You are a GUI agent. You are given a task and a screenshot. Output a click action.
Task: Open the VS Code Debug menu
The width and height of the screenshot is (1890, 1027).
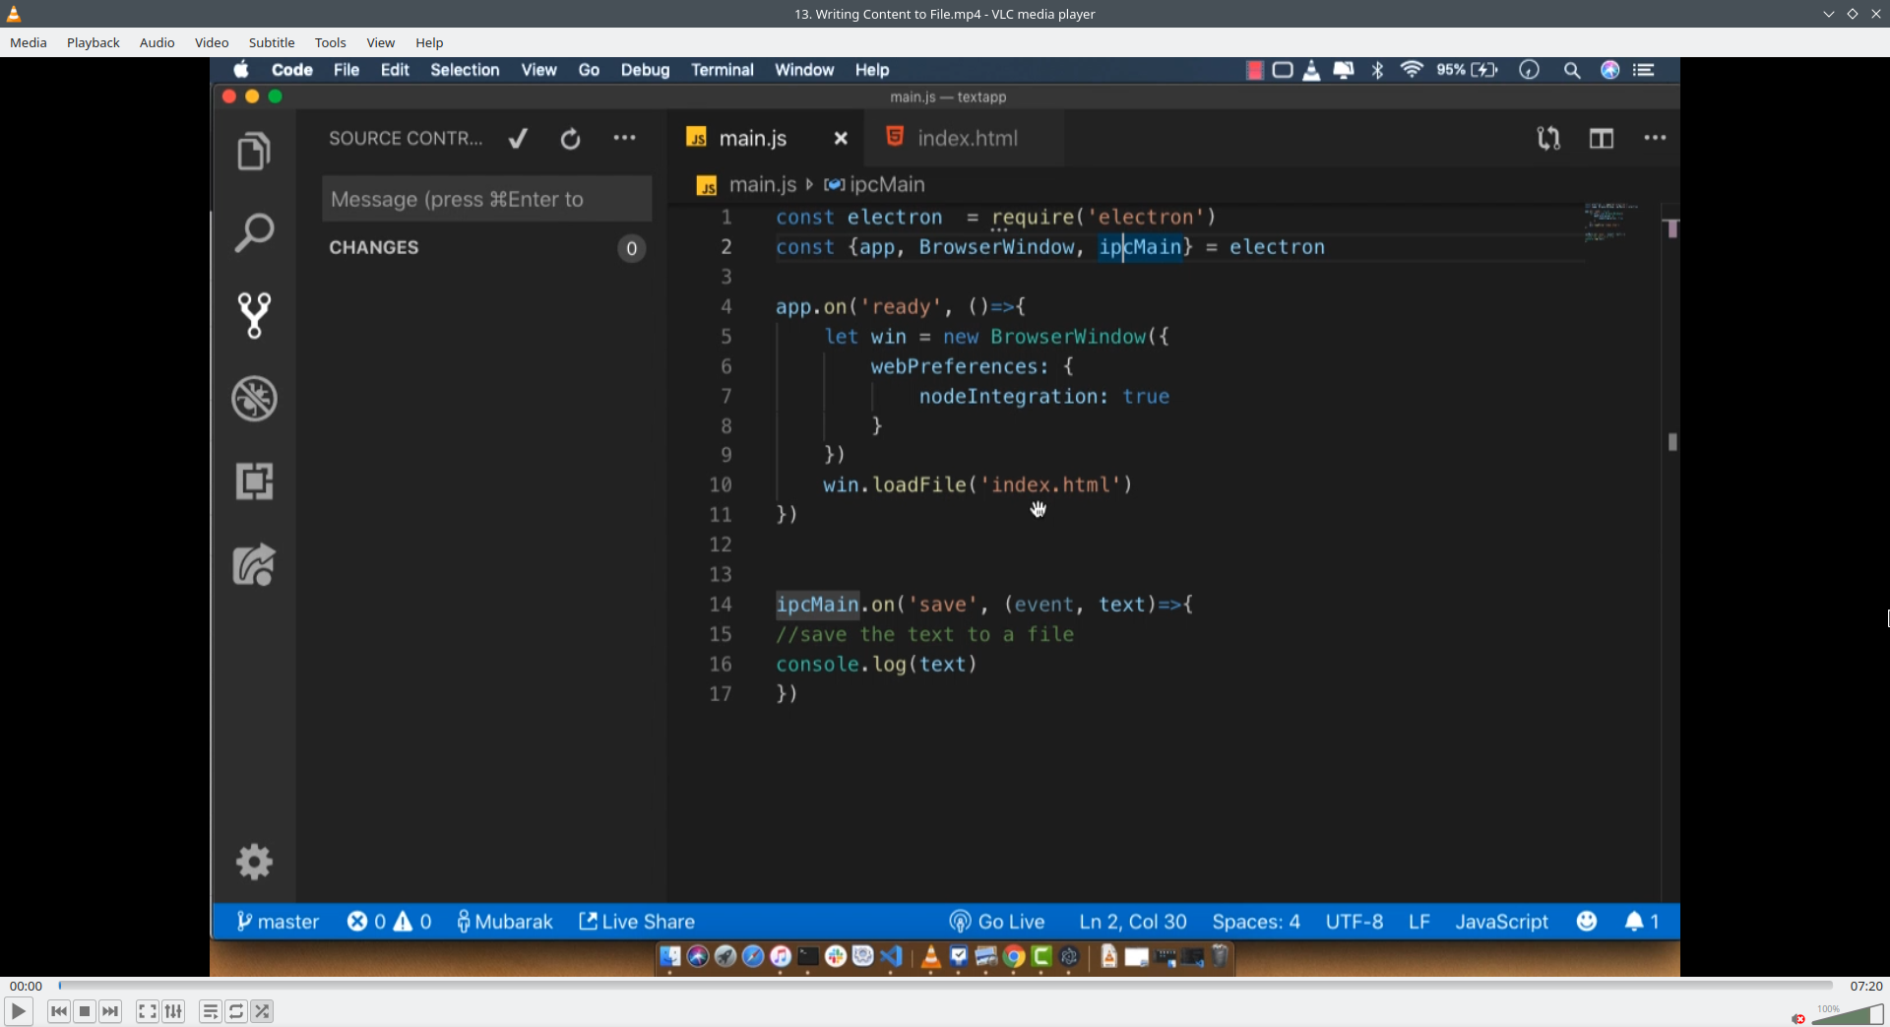point(645,70)
